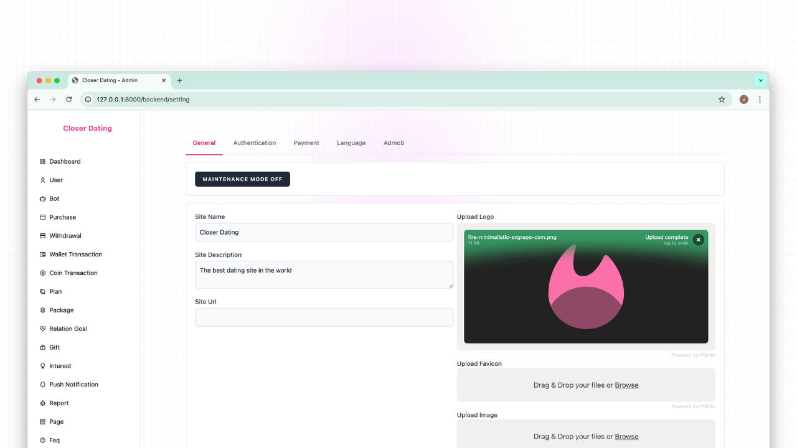This screenshot has width=797, height=448.
Task: Click the Dashboard icon in sidebar
Action: pos(43,162)
